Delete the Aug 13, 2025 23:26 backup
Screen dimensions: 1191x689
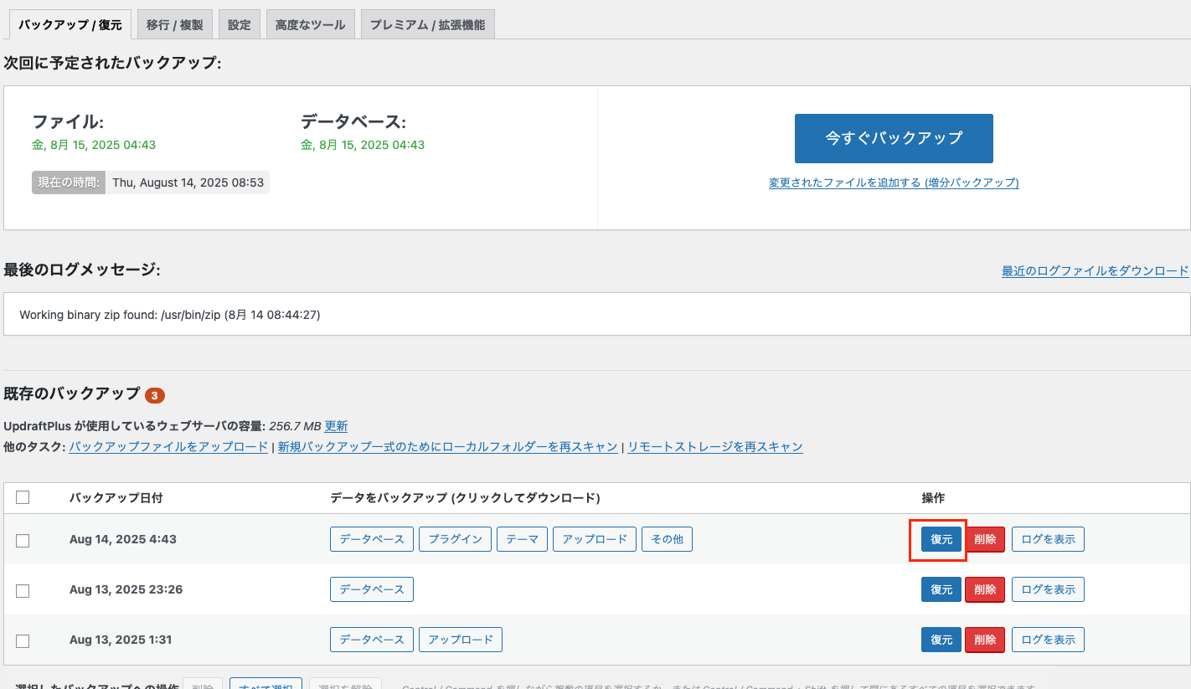[985, 589]
